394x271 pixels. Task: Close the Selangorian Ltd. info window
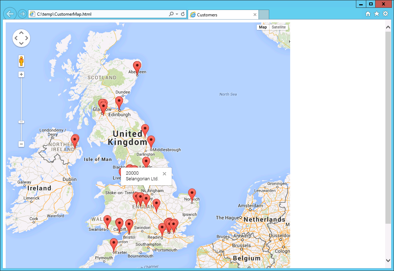(x=164, y=174)
